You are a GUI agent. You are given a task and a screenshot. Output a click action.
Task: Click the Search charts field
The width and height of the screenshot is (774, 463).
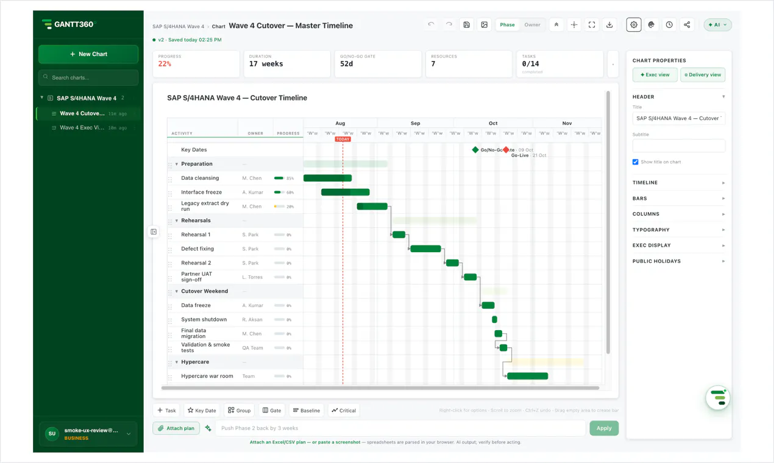(88, 77)
